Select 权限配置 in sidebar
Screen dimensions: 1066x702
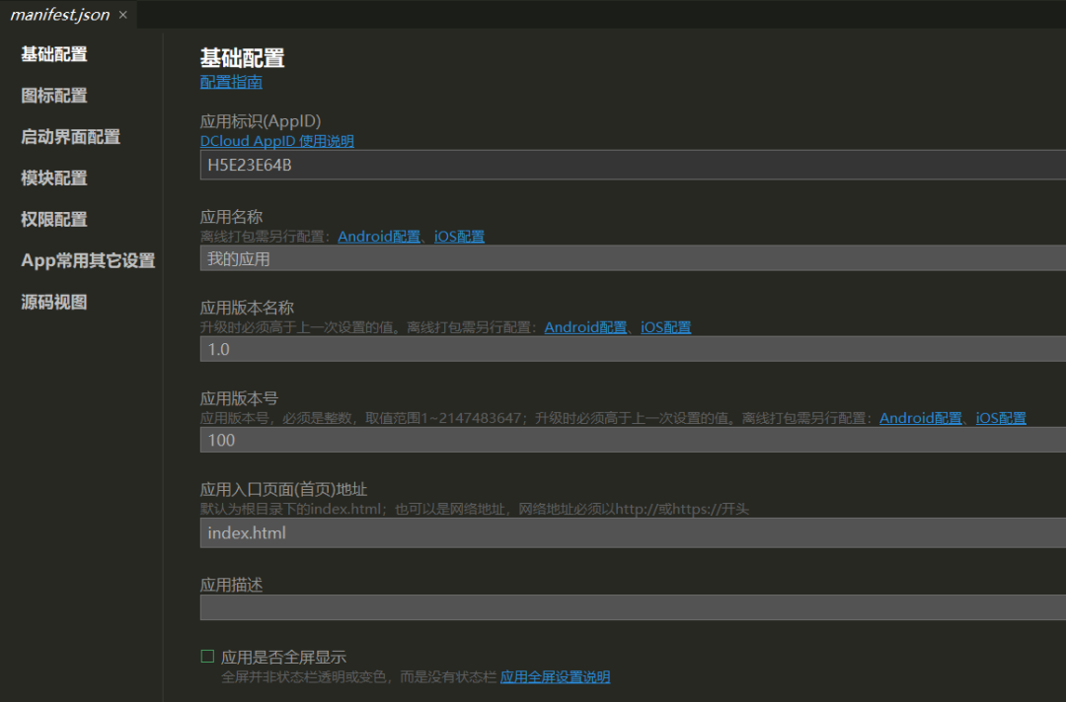click(54, 220)
